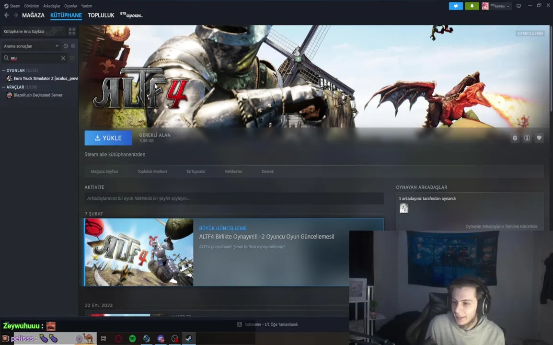This screenshot has height=345, width=553.
Task: Click the Steam taskbar icon
Action: (x=189, y=339)
